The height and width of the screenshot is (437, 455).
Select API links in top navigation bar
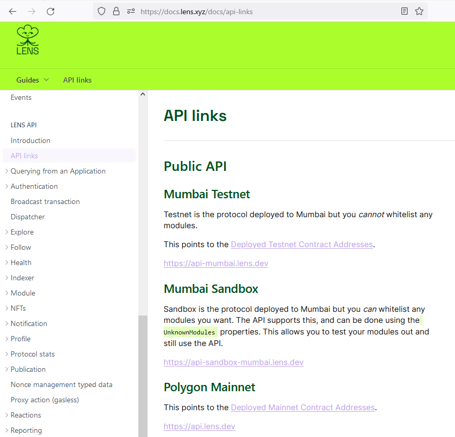point(77,80)
